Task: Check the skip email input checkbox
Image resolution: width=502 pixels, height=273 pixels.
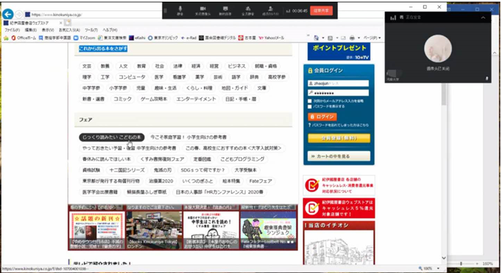Action: (310, 101)
